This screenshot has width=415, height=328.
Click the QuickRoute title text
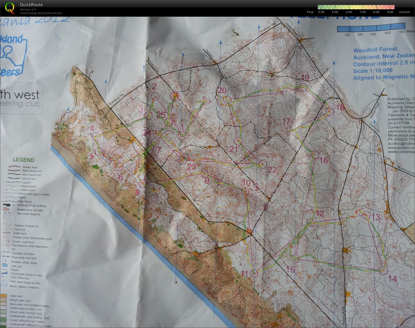point(31,5)
